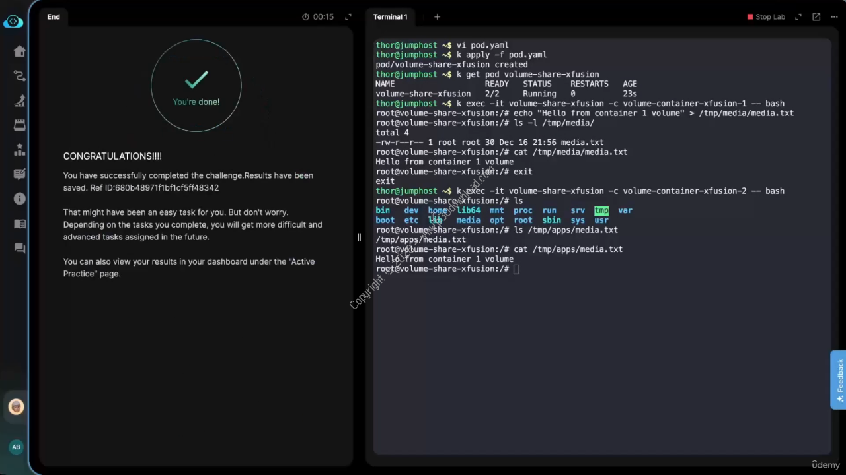The width and height of the screenshot is (846, 475).
Task: Switch to the Terminal 1 tab
Action: [390, 16]
